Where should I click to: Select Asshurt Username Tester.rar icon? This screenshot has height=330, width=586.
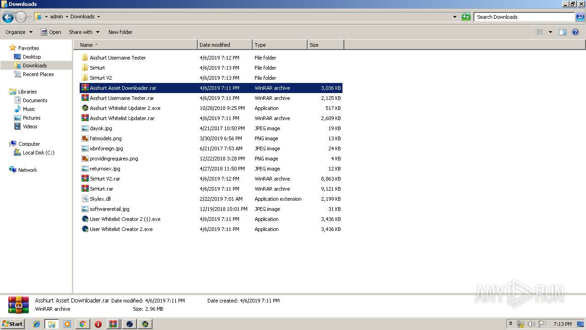pyautogui.click(x=85, y=98)
